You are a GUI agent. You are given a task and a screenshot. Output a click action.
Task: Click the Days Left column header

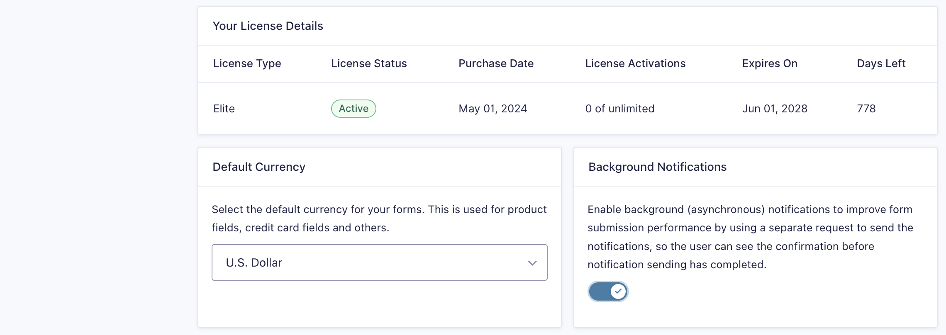881,63
